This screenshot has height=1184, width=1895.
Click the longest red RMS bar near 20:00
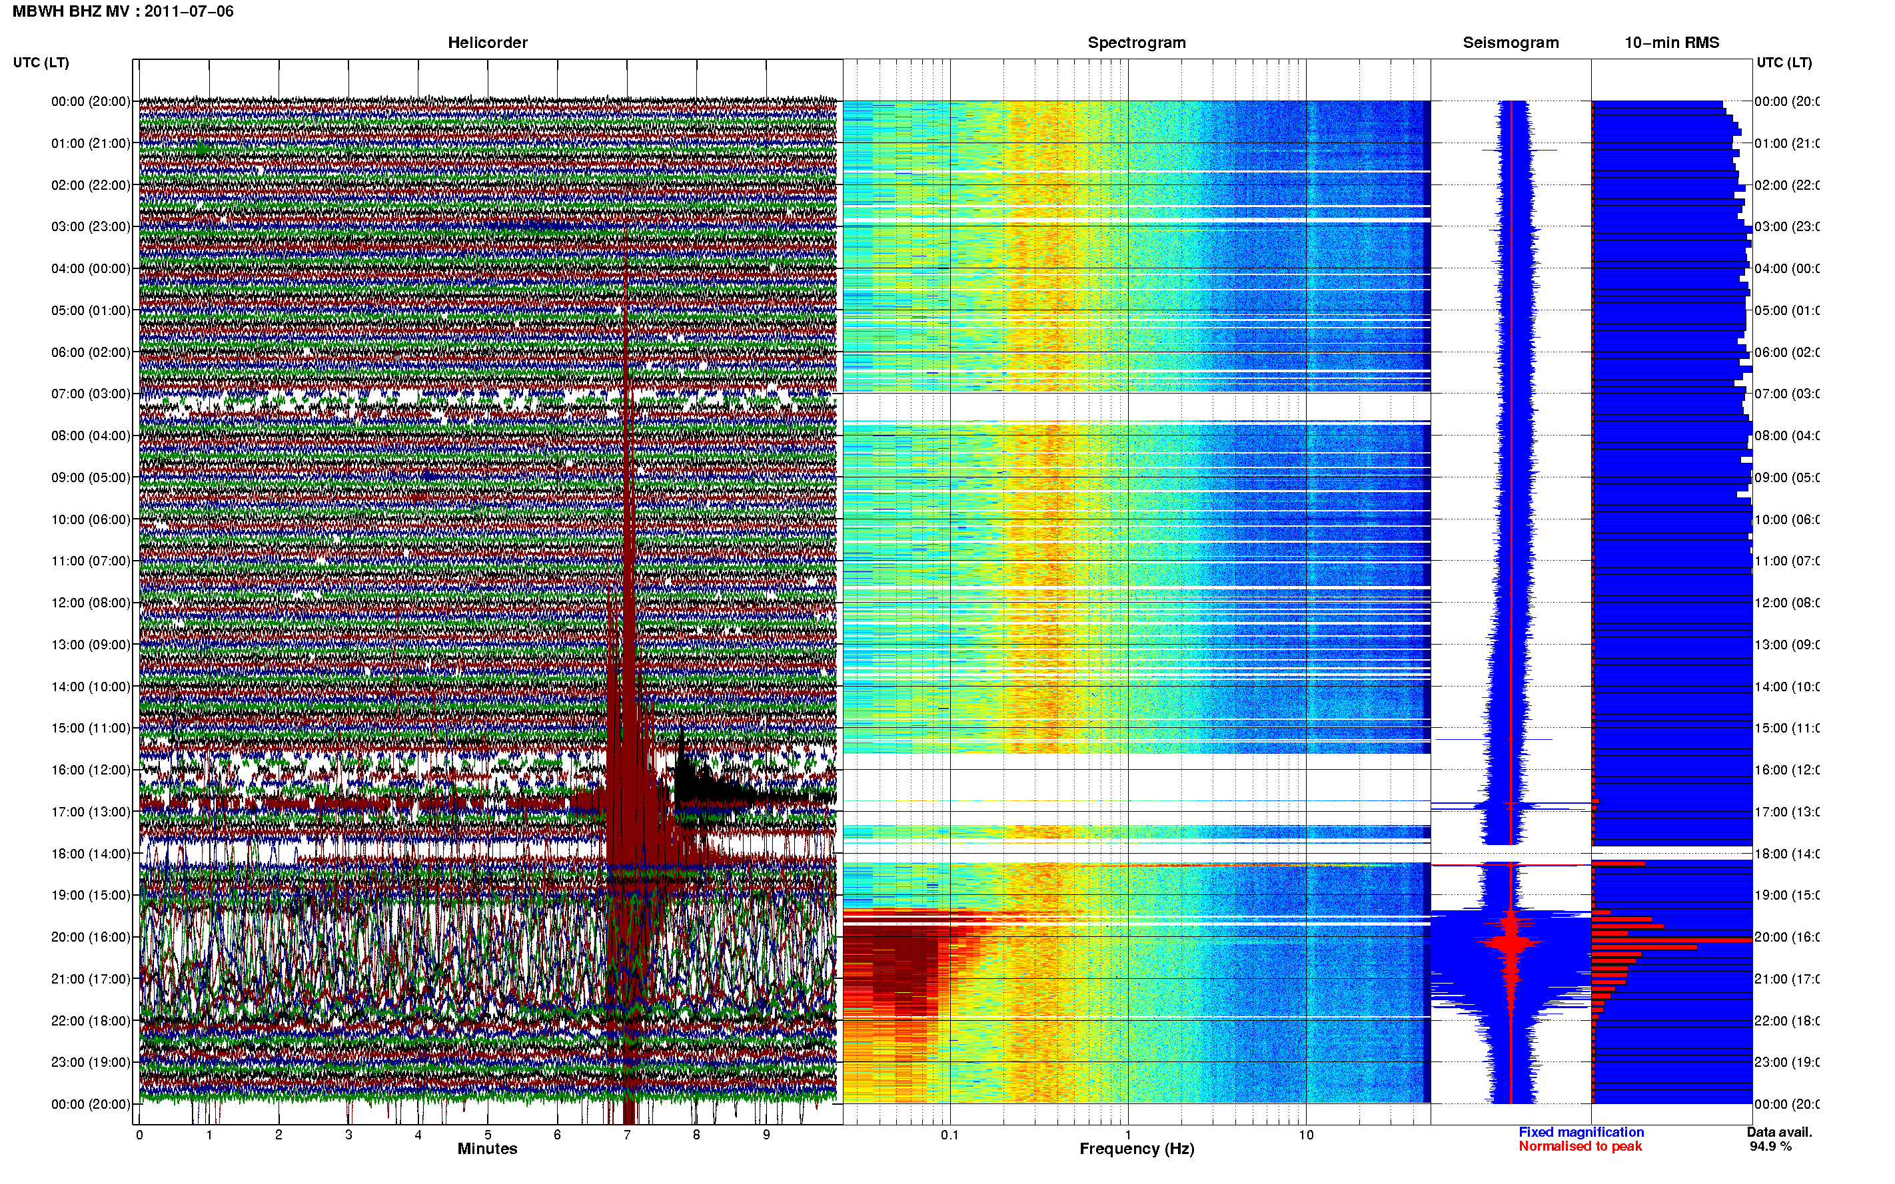[1672, 940]
